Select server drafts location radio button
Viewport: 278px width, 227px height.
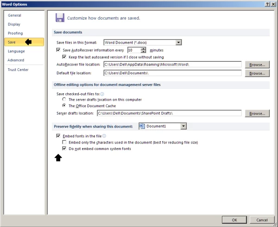[x=64, y=100]
